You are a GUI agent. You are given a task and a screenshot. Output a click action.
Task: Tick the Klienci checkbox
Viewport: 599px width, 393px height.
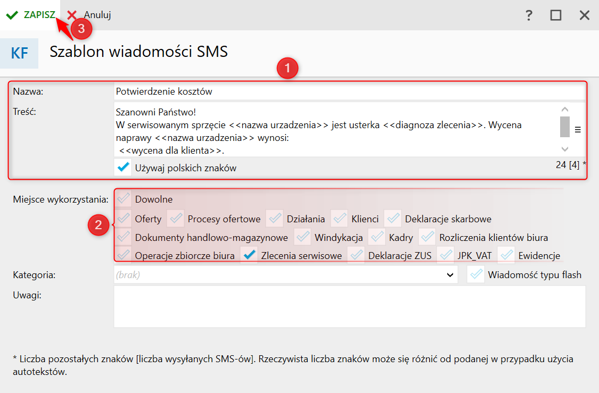point(339,219)
